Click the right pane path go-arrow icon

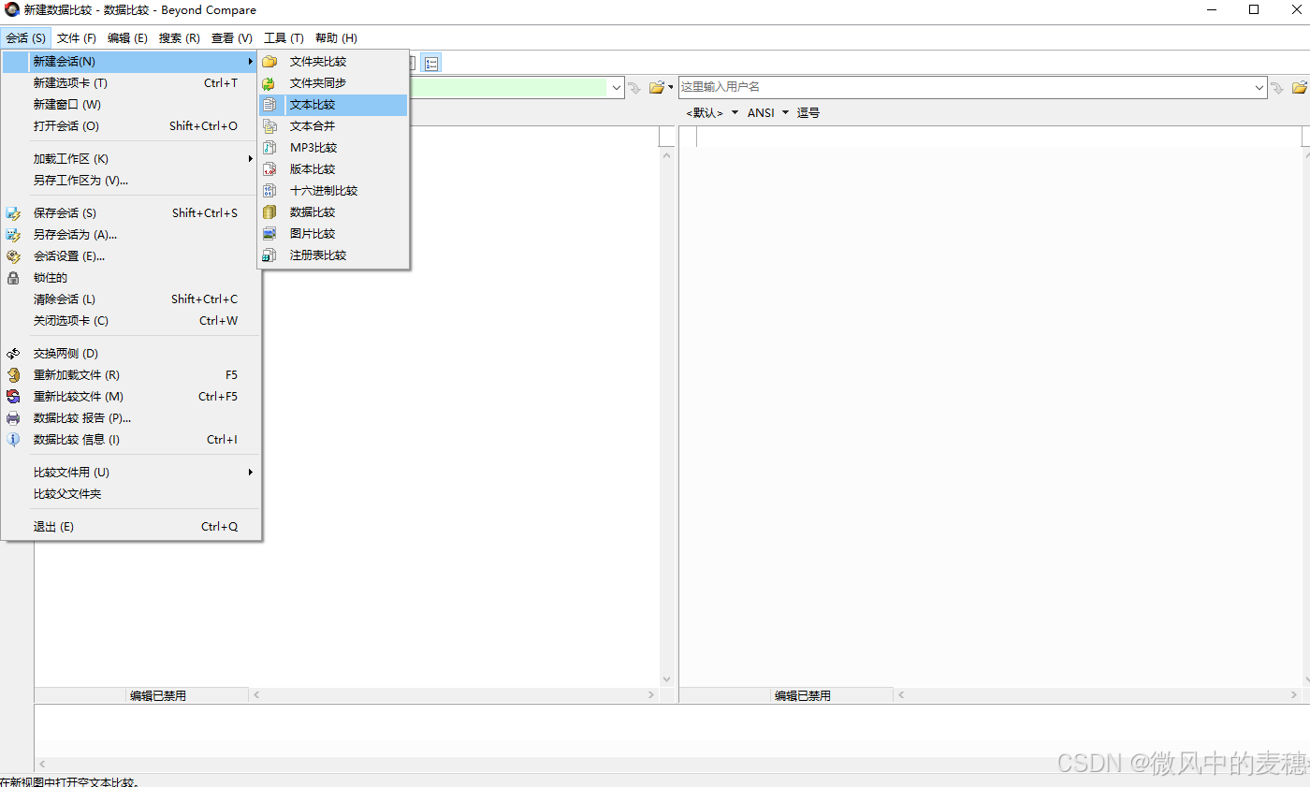tap(1277, 87)
